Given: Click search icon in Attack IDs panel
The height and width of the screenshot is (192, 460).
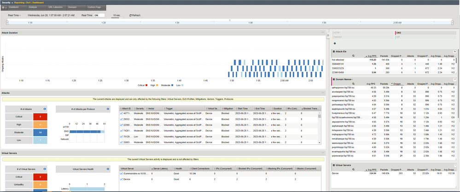Looking at the screenshot, I should click(354, 55).
